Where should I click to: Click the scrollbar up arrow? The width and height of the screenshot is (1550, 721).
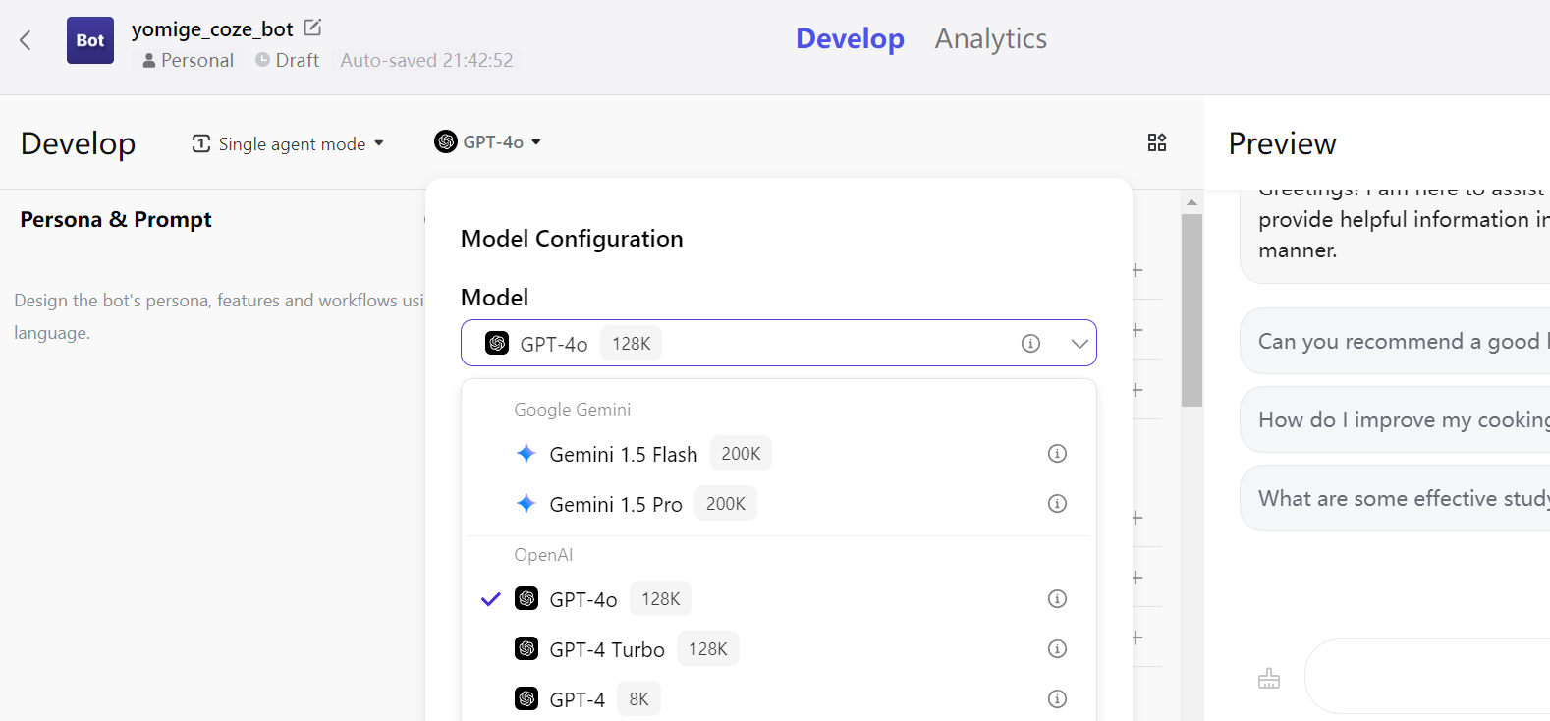(1191, 202)
